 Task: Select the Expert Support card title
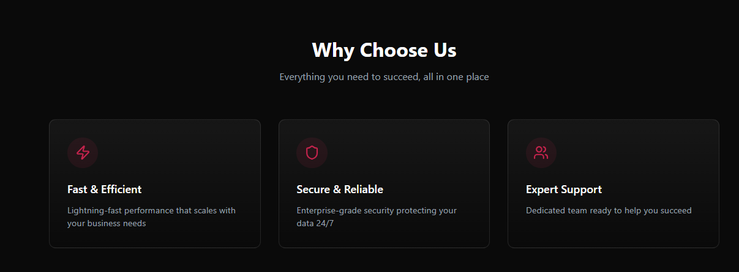[564, 189]
